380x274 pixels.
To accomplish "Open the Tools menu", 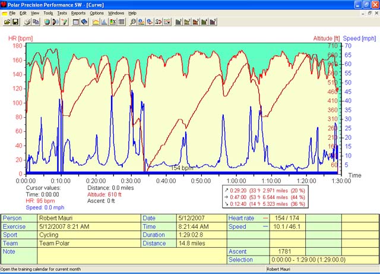I will (48, 13).
